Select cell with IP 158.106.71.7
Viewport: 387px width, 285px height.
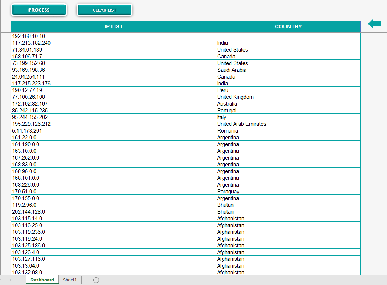pyautogui.click(x=114, y=57)
